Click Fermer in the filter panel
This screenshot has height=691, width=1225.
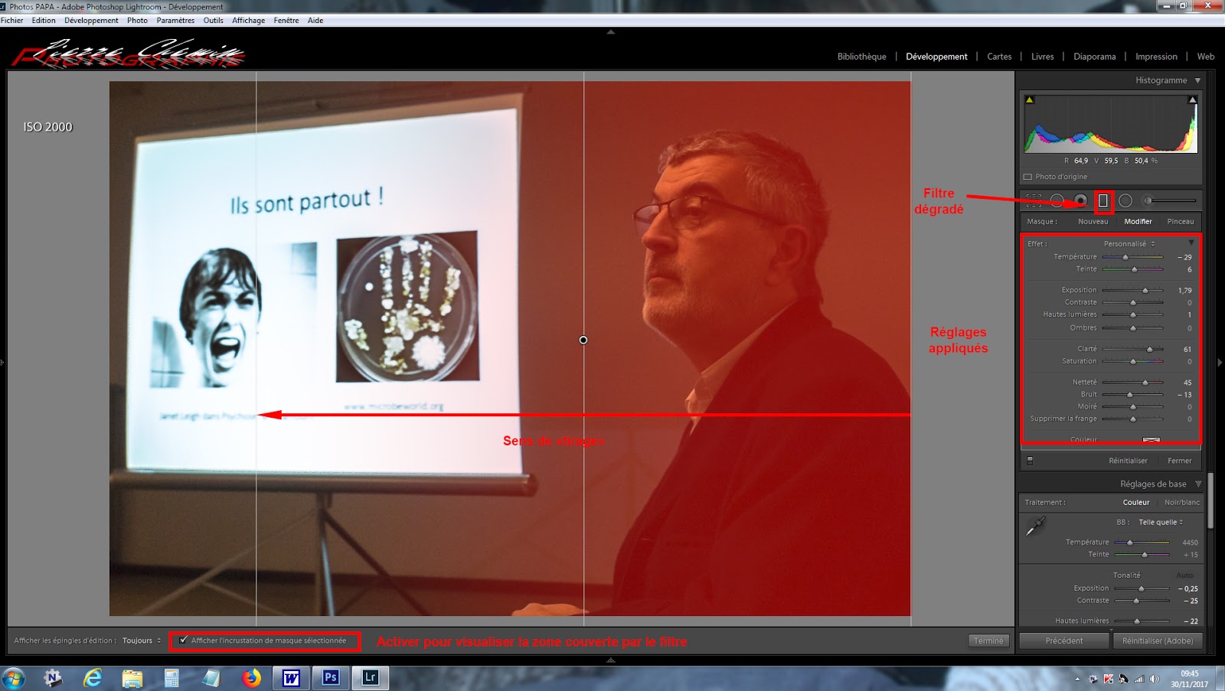pos(1179,461)
